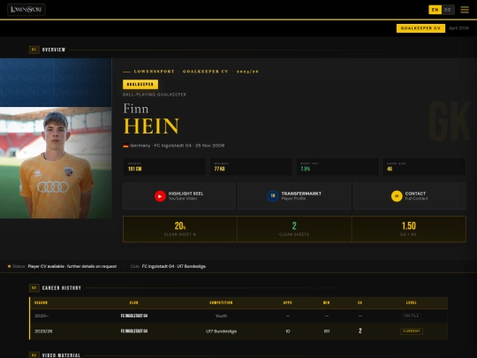Click the 03 Video Material number badge
This screenshot has width=477, height=358.
34,355
